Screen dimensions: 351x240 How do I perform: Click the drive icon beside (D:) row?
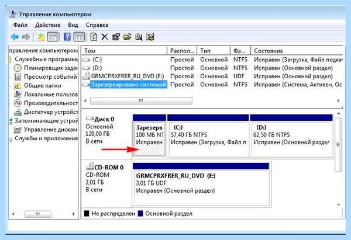[86, 68]
